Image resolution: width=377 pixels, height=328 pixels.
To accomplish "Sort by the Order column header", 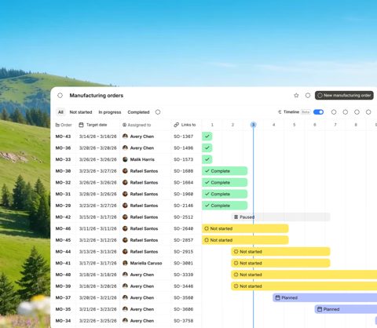I will coord(64,125).
